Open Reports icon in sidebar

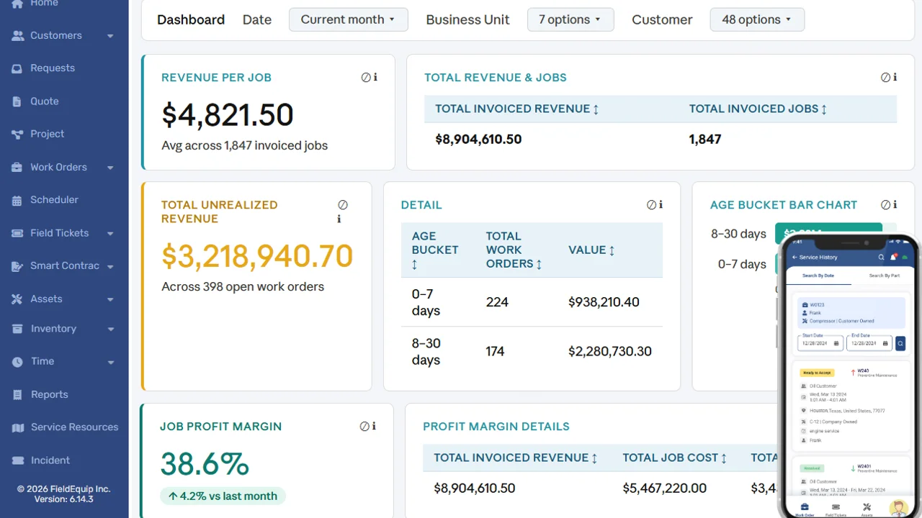click(17, 395)
